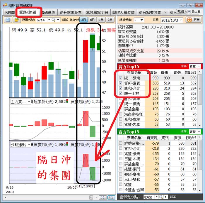Image resolution: width=205 pixels, height=203 pixels.
Task: Click magnifier search icon beside stock code
Action: pos(53,20)
